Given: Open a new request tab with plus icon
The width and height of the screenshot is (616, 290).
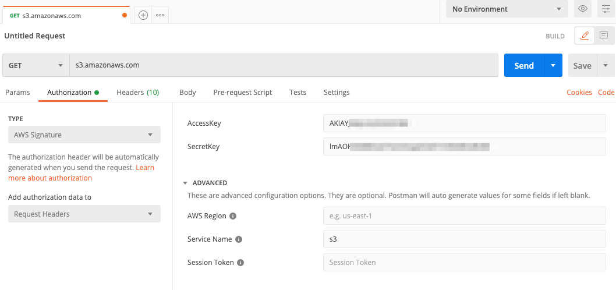Looking at the screenshot, I should (x=143, y=15).
